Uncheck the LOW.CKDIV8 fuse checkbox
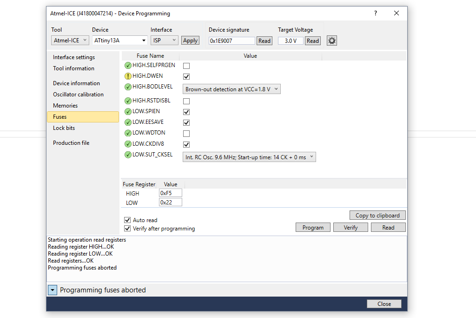This screenshot has width=476, height=318. click(x=186, y=144)
